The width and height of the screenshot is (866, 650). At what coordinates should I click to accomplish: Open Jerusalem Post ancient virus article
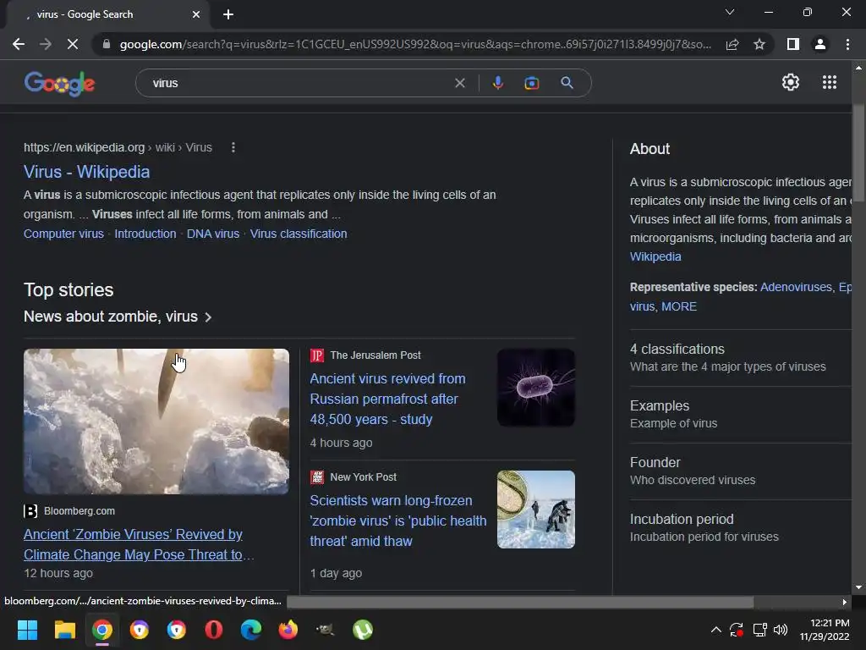387,399
